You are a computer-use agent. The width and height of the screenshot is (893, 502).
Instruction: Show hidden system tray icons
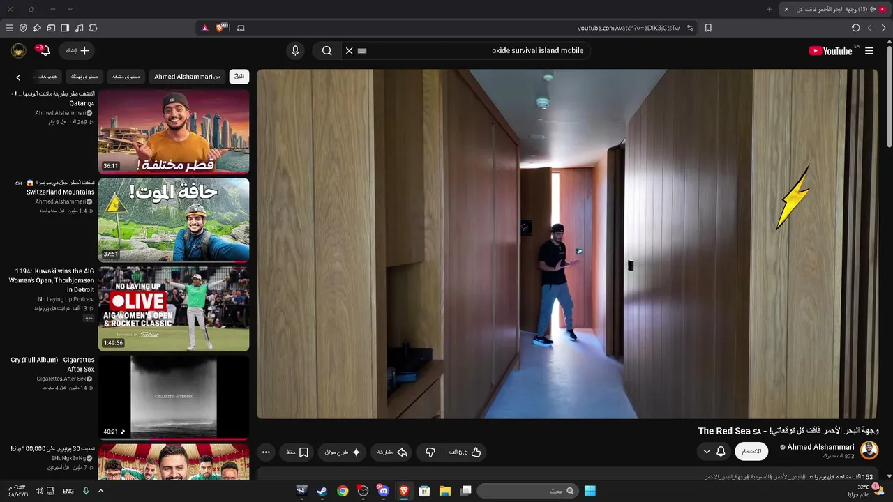[x=100, y=491]
